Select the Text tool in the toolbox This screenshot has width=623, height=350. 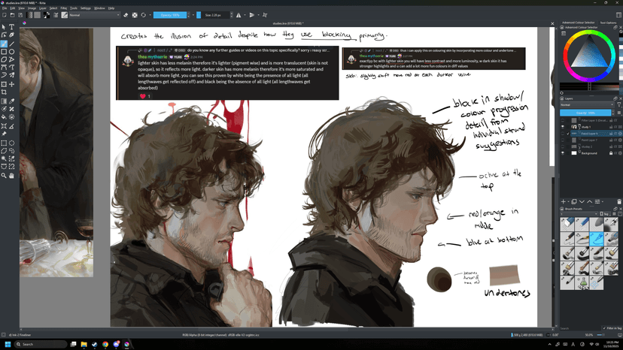point(11,27)
